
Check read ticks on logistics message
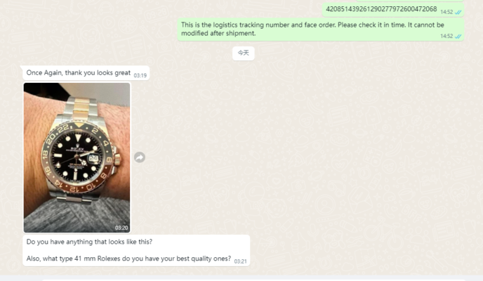click(458, 37)
